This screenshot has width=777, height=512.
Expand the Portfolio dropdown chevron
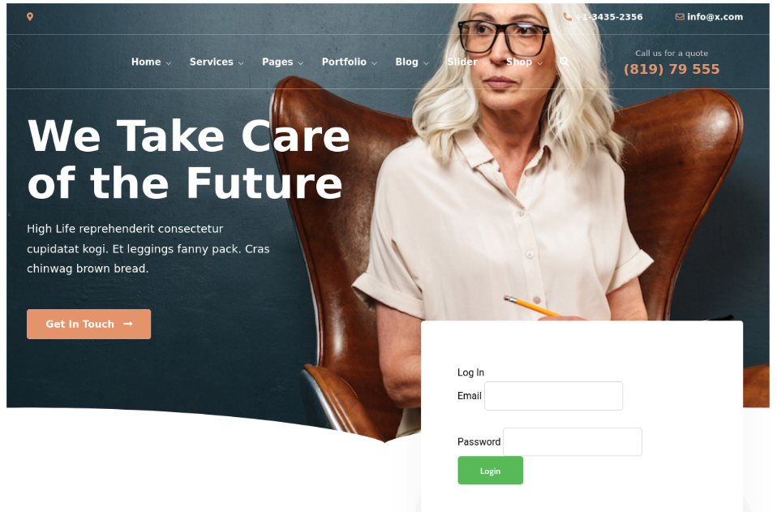tap(374, 63)
